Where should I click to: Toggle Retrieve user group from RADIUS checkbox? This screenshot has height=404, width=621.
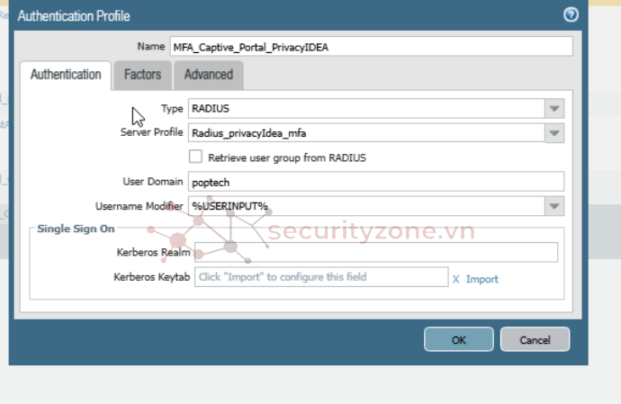point(196,157)
